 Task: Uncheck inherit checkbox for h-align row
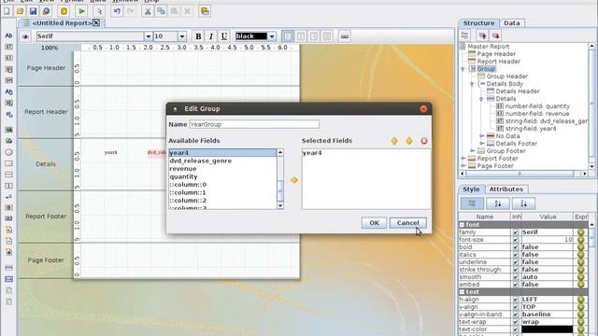[516, 300]
